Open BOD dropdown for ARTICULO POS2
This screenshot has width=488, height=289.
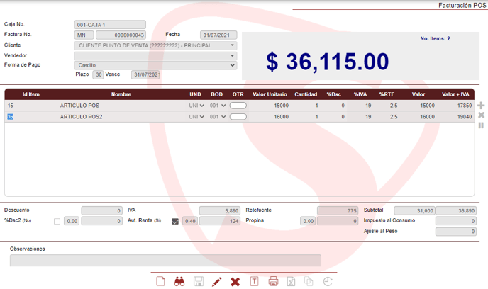click(218, 117)
